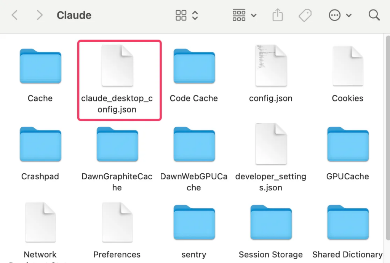Expand the action menu chevron

pyautogui.click(x=349, y=15)
